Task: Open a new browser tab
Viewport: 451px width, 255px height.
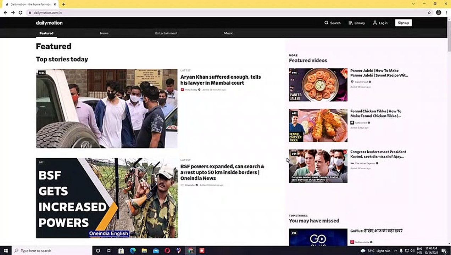Action: [63, 4]
